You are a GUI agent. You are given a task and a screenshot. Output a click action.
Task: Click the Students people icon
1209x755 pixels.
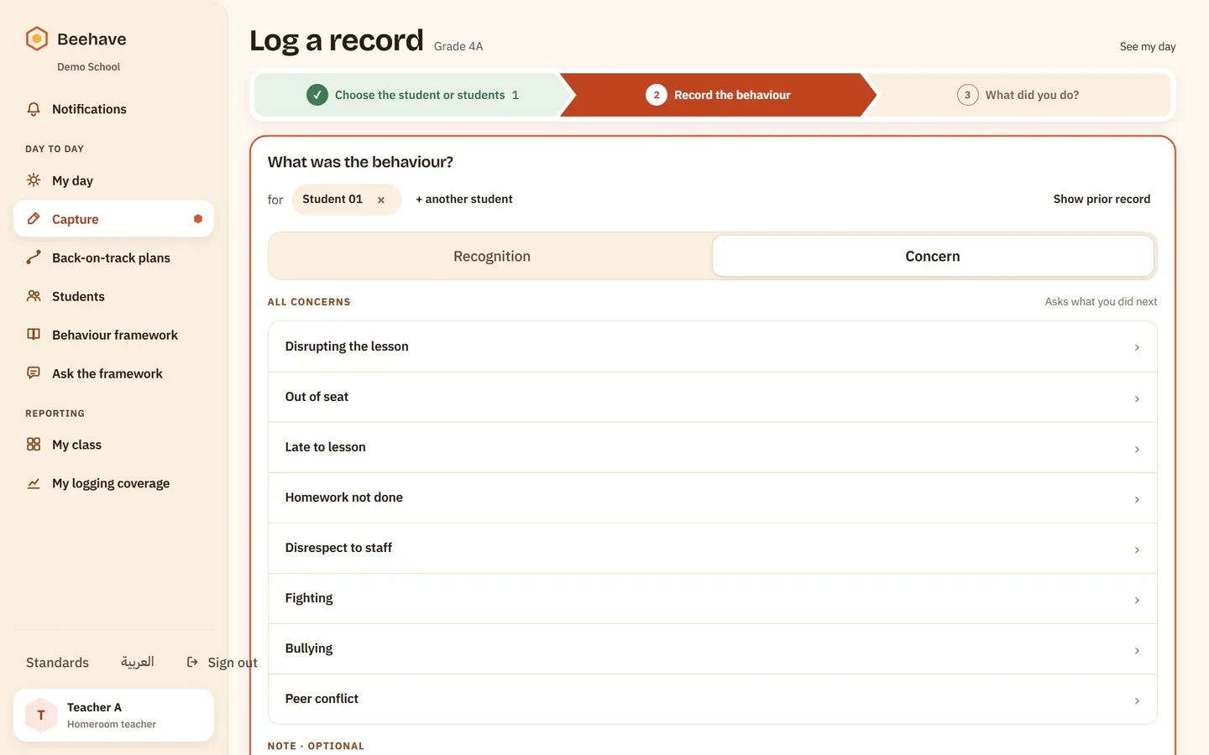click(34, 296)
